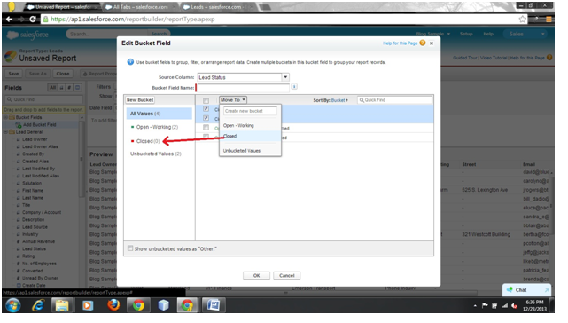Select All Values in bucket list
Viewport: 568px width, 323px height.
(159, 114)
